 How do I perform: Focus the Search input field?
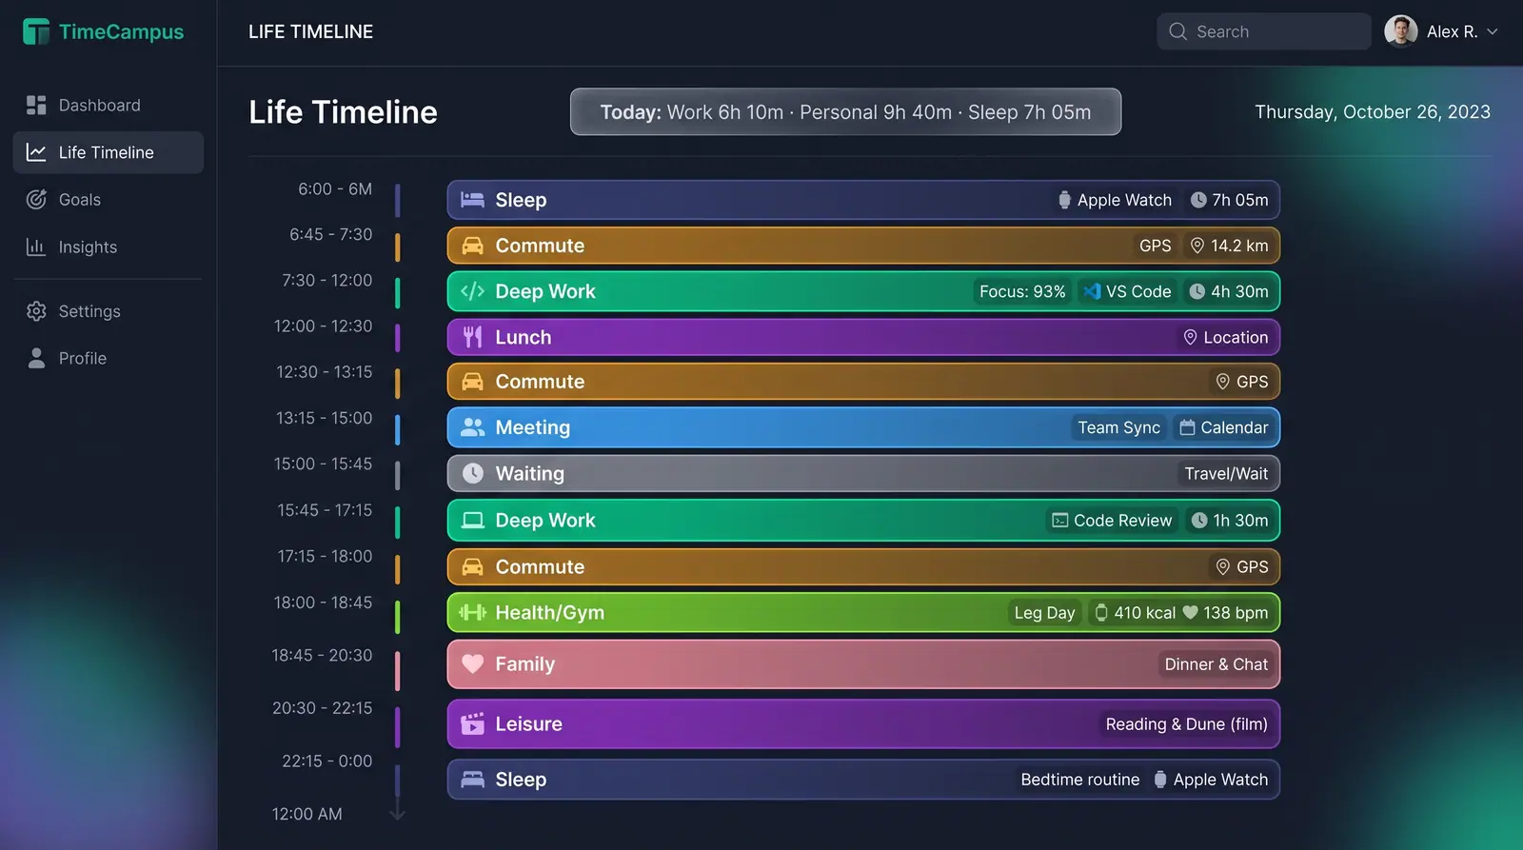(x=1263, y=31)
